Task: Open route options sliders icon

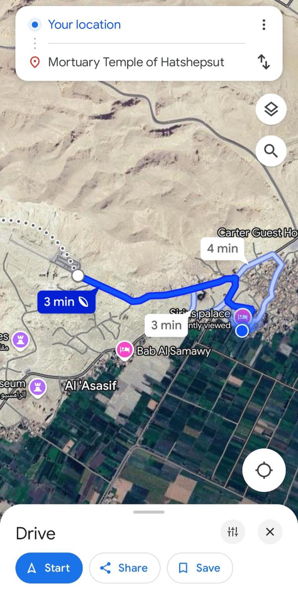Action: 233,532
